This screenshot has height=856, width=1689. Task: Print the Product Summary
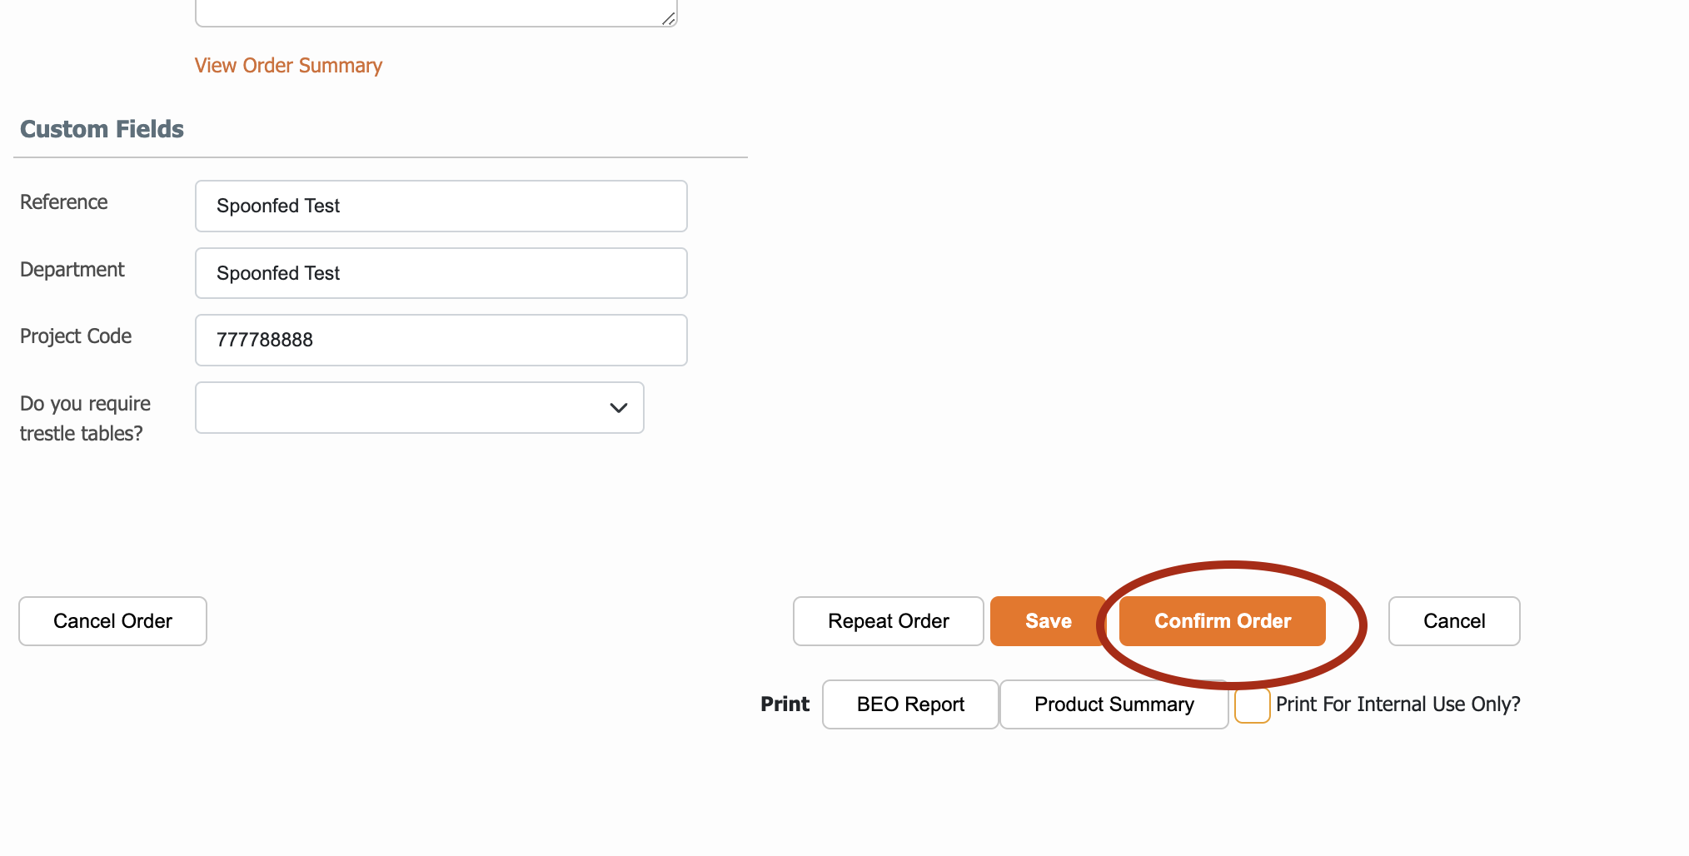click(1114, 704)
